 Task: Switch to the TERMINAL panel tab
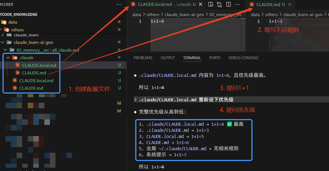[192, 58]
